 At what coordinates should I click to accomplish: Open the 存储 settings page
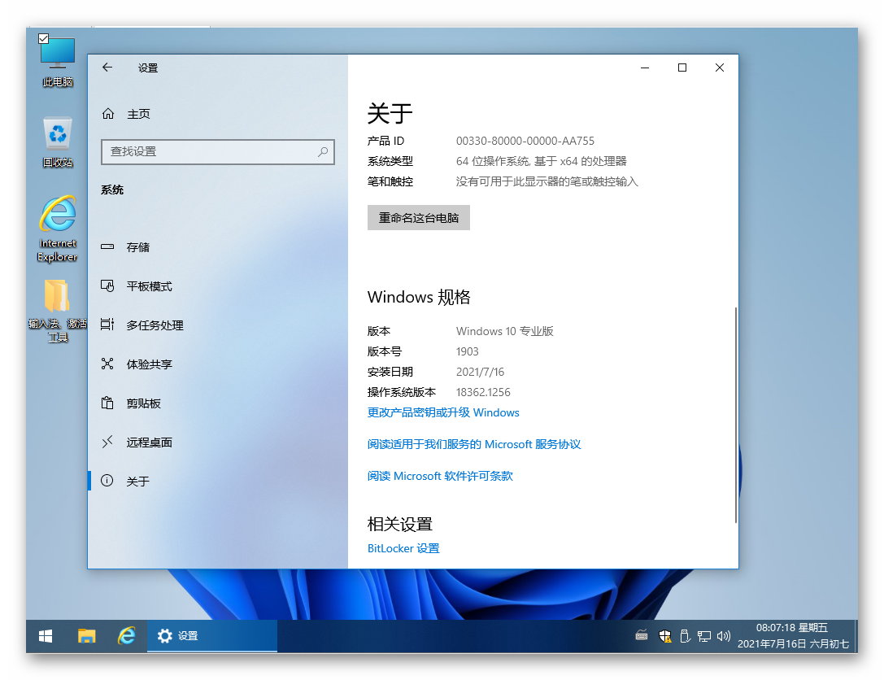point(218,247)
